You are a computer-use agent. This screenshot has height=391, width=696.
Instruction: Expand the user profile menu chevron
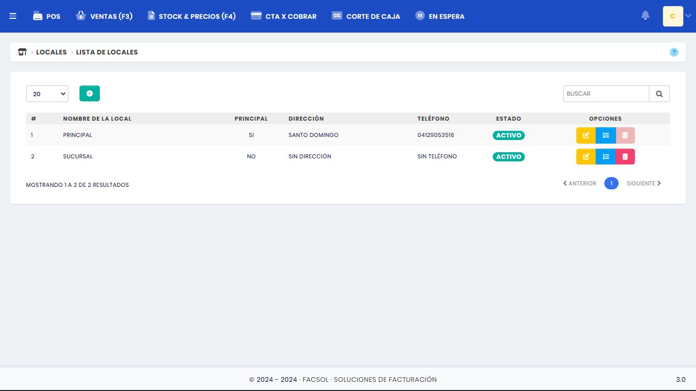688,16
